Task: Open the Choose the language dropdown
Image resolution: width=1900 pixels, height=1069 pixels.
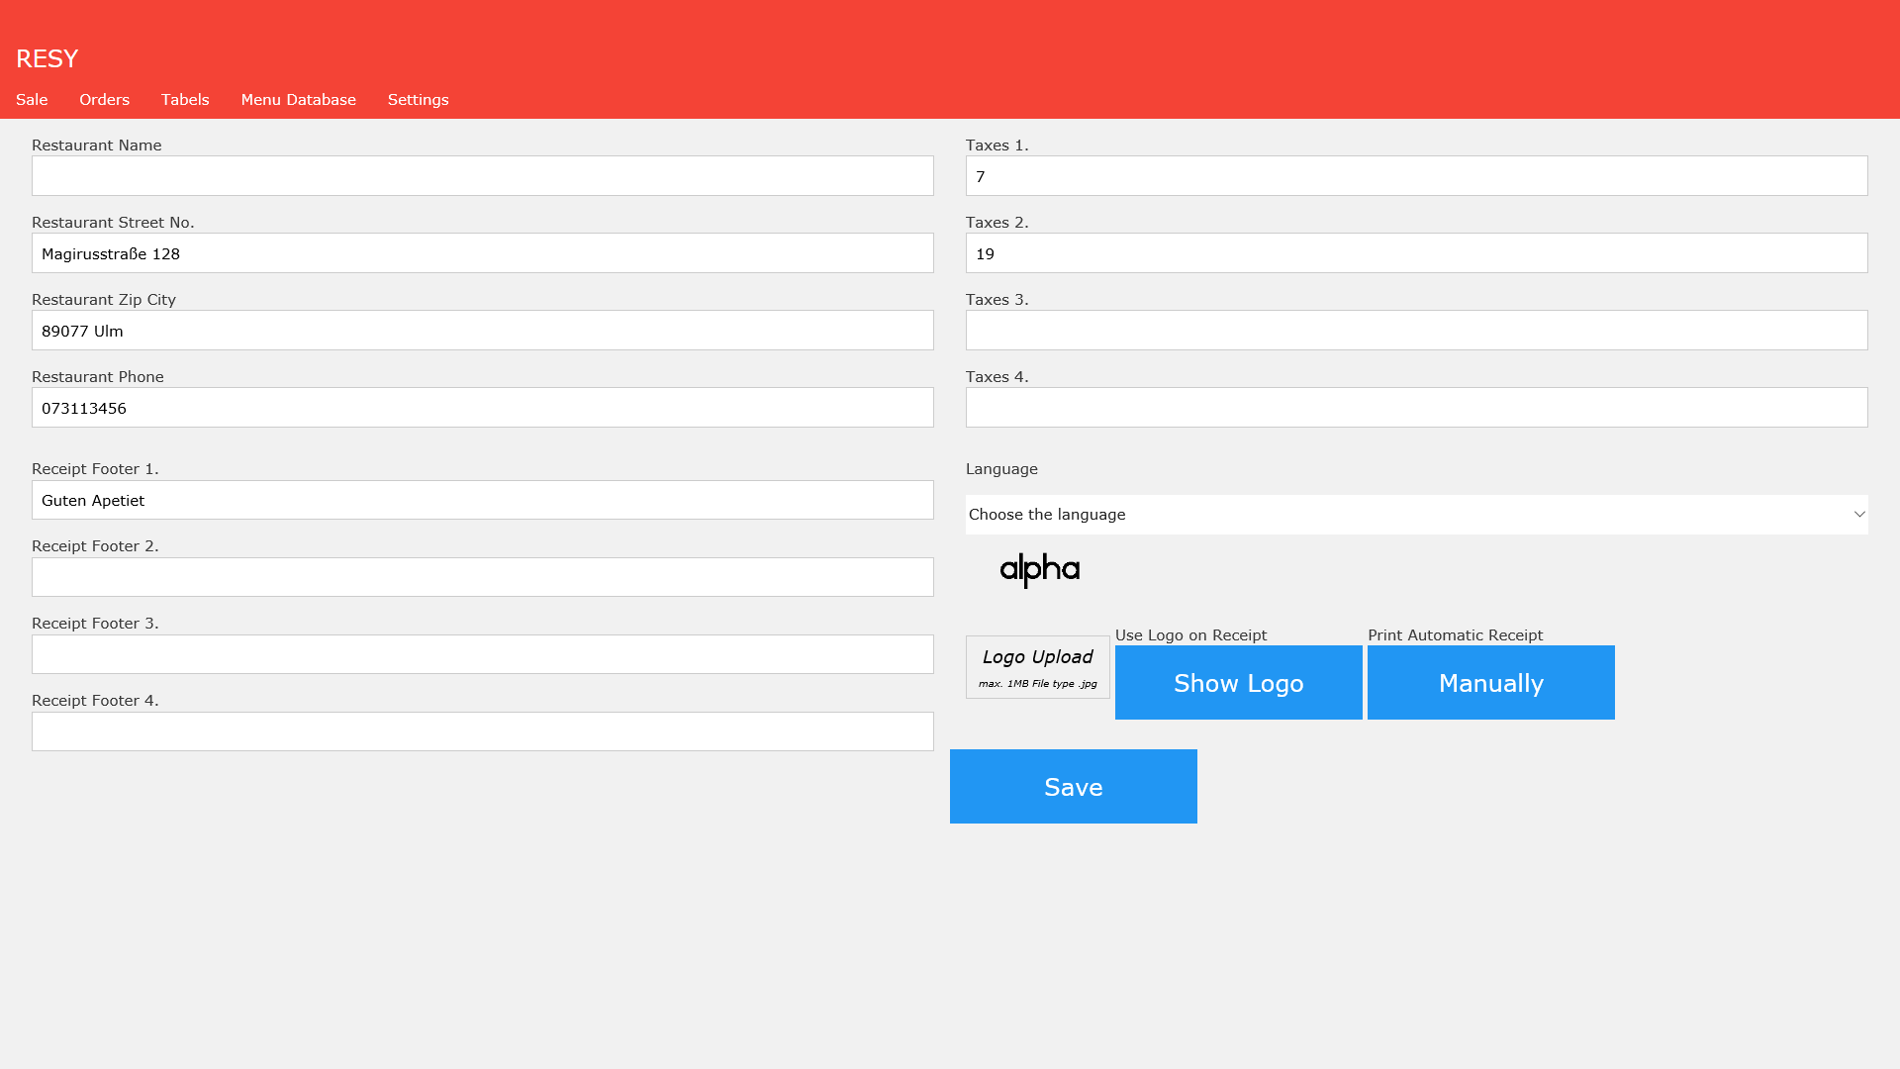Action: tap(1415, 515)
